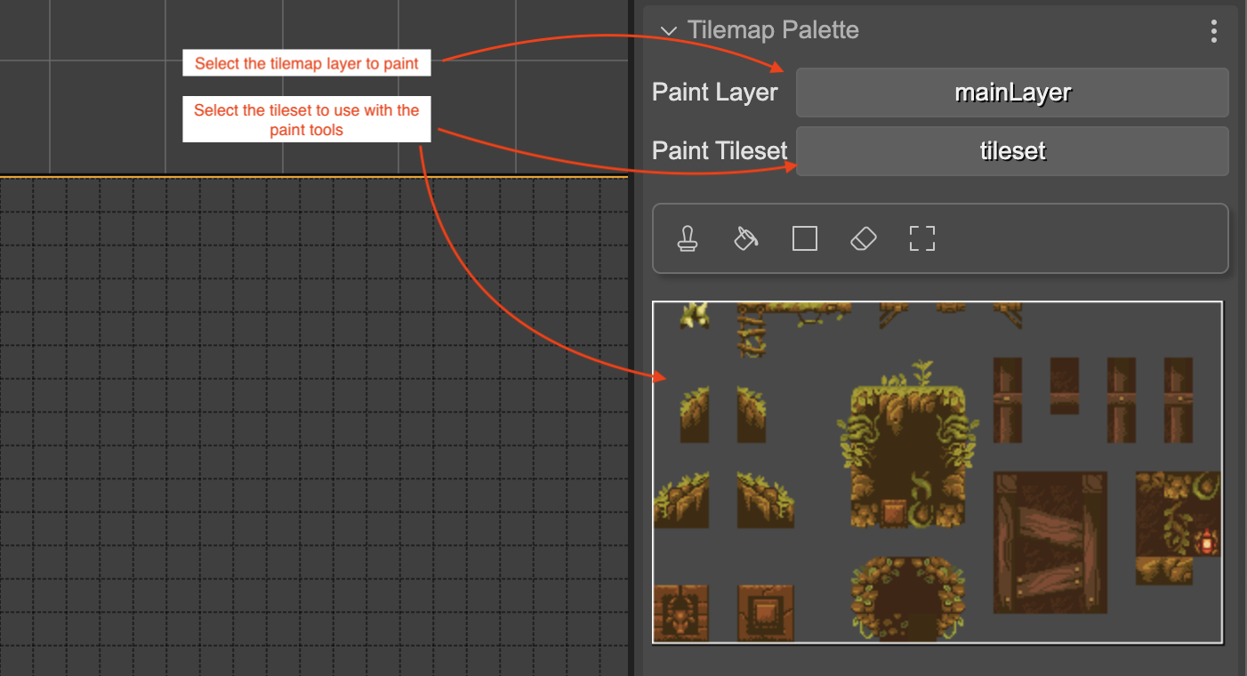Select the stamp brush paint tool

click(x=688, y=238)
